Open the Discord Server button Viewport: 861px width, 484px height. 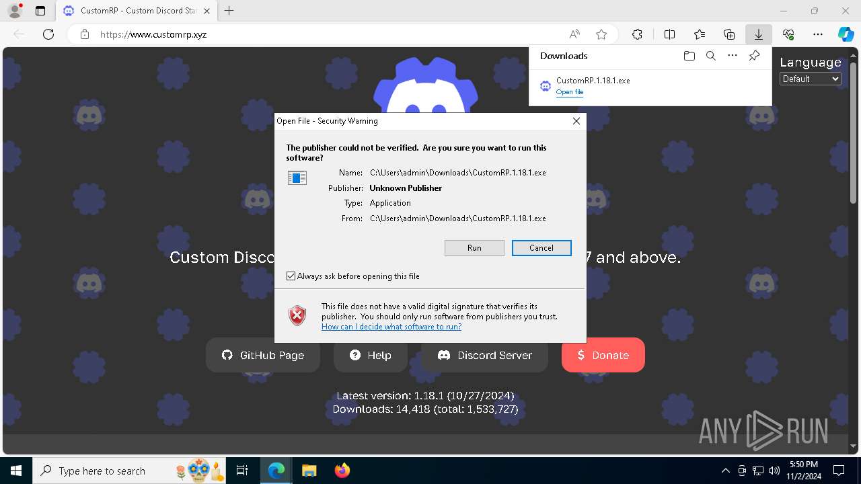click(484, 355)
